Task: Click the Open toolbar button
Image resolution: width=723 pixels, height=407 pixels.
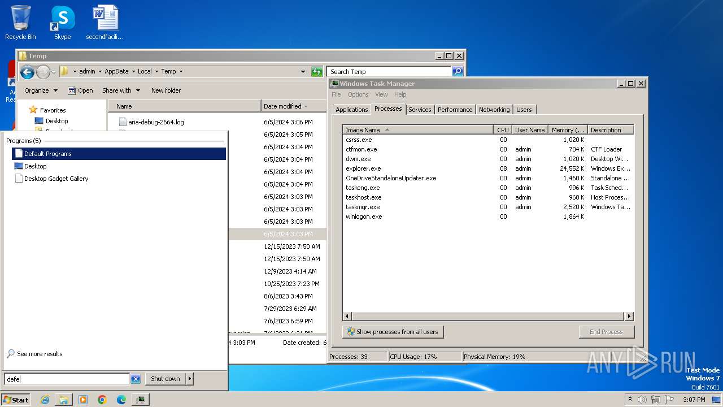Action: [80, 90]
